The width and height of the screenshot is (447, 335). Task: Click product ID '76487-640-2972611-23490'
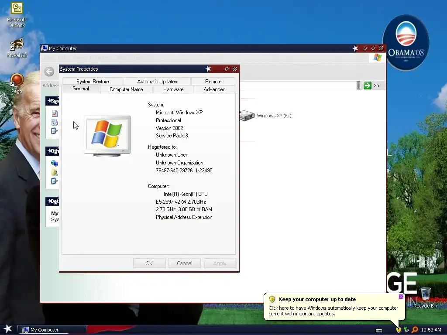click(184, 171)
